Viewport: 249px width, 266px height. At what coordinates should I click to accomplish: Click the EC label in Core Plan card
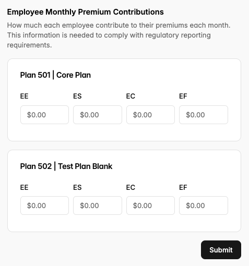pyautogui.click(x=131, y=96)
